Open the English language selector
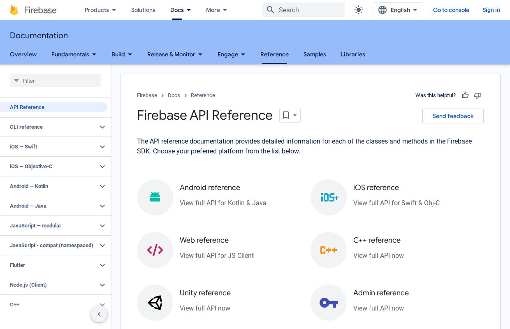510x329 pixels. (398, 10)
